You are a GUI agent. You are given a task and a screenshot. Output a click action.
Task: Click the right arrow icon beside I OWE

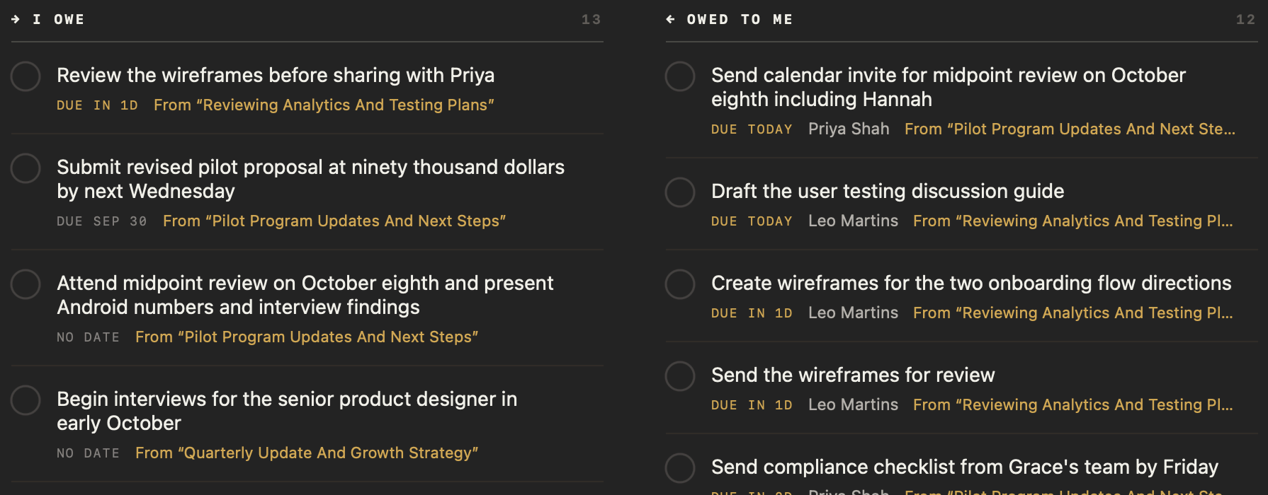[x=16, y=19]
